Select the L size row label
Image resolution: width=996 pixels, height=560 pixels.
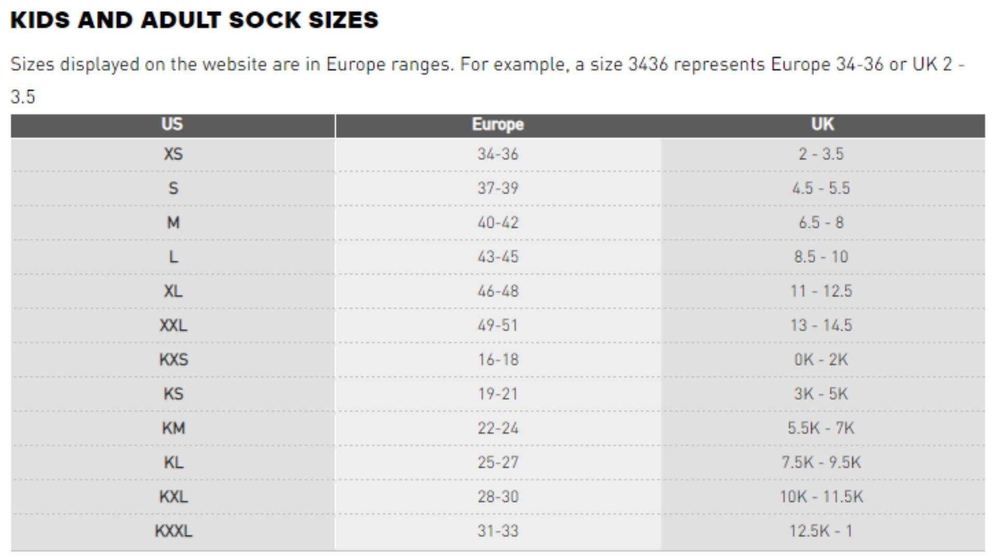[x=173, y=257]
